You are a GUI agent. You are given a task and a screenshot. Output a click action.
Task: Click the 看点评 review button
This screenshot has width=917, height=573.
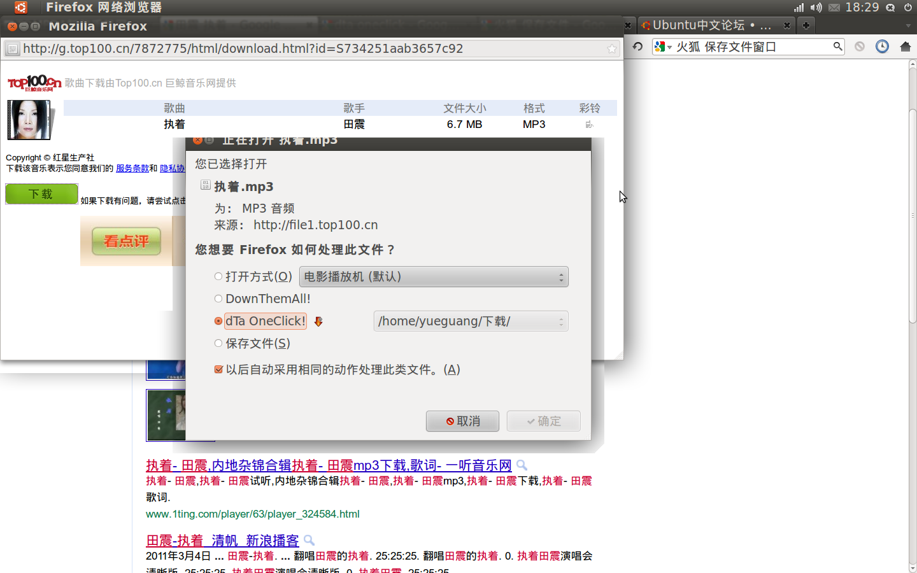(126, 241)
